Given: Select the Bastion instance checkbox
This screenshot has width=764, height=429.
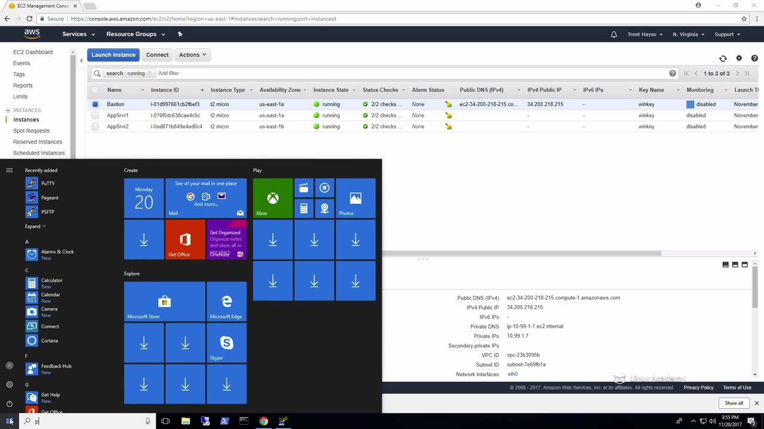Looking at the screenshot, I should [x=95, y=104].
